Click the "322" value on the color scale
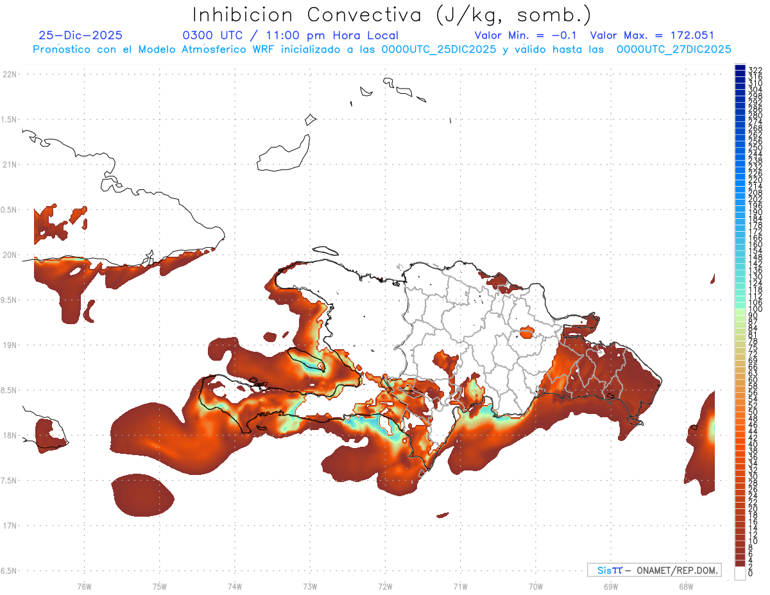Viewport: 770px width, 595px height. (755, 71)
